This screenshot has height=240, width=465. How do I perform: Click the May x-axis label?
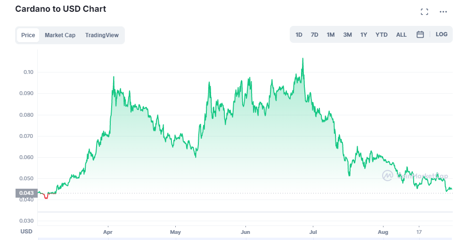point(175,232)
